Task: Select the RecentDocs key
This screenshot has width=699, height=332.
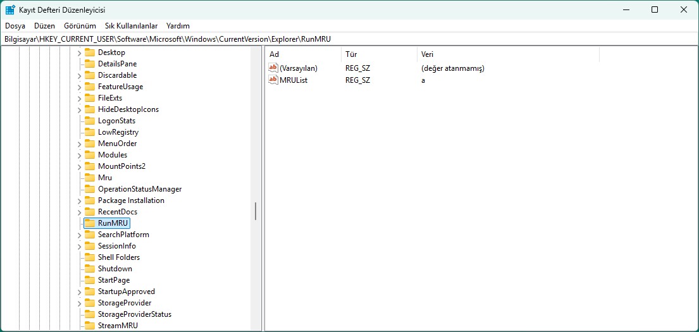Action: tap(118, 212)
